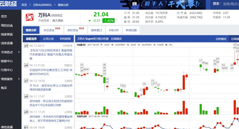239x129 pixels.
Task: Click the 首页 breadcrumb link
Action: (x=24, y=5)
